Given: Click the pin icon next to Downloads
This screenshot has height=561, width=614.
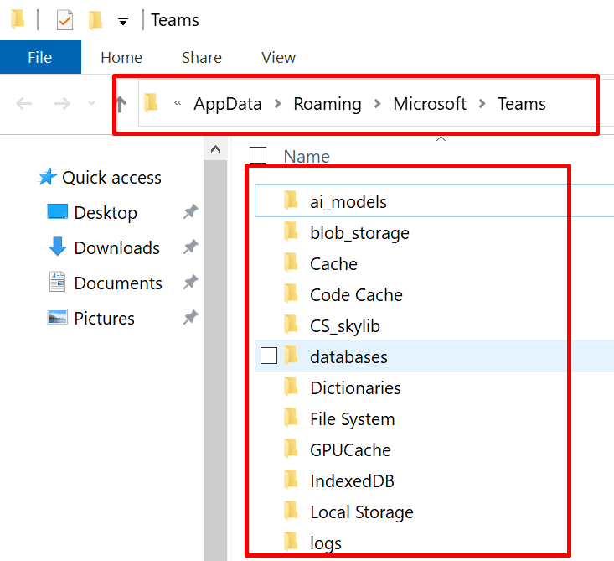Looking at the screenshot, I should (x=190, y=247).
